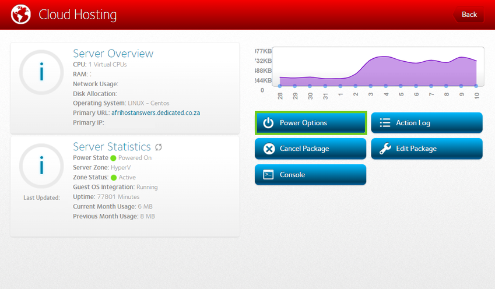
Task: Click the Server Overview heading
Action: (113, 54)
